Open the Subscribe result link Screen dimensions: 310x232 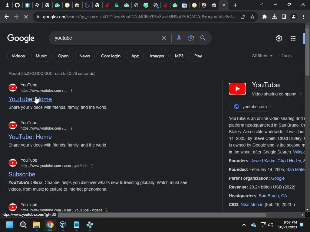22,174
